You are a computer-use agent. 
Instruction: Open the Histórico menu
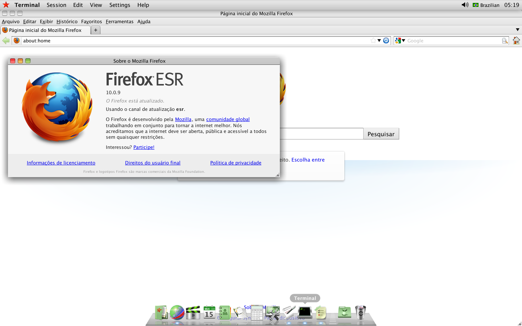click(67, 21)
